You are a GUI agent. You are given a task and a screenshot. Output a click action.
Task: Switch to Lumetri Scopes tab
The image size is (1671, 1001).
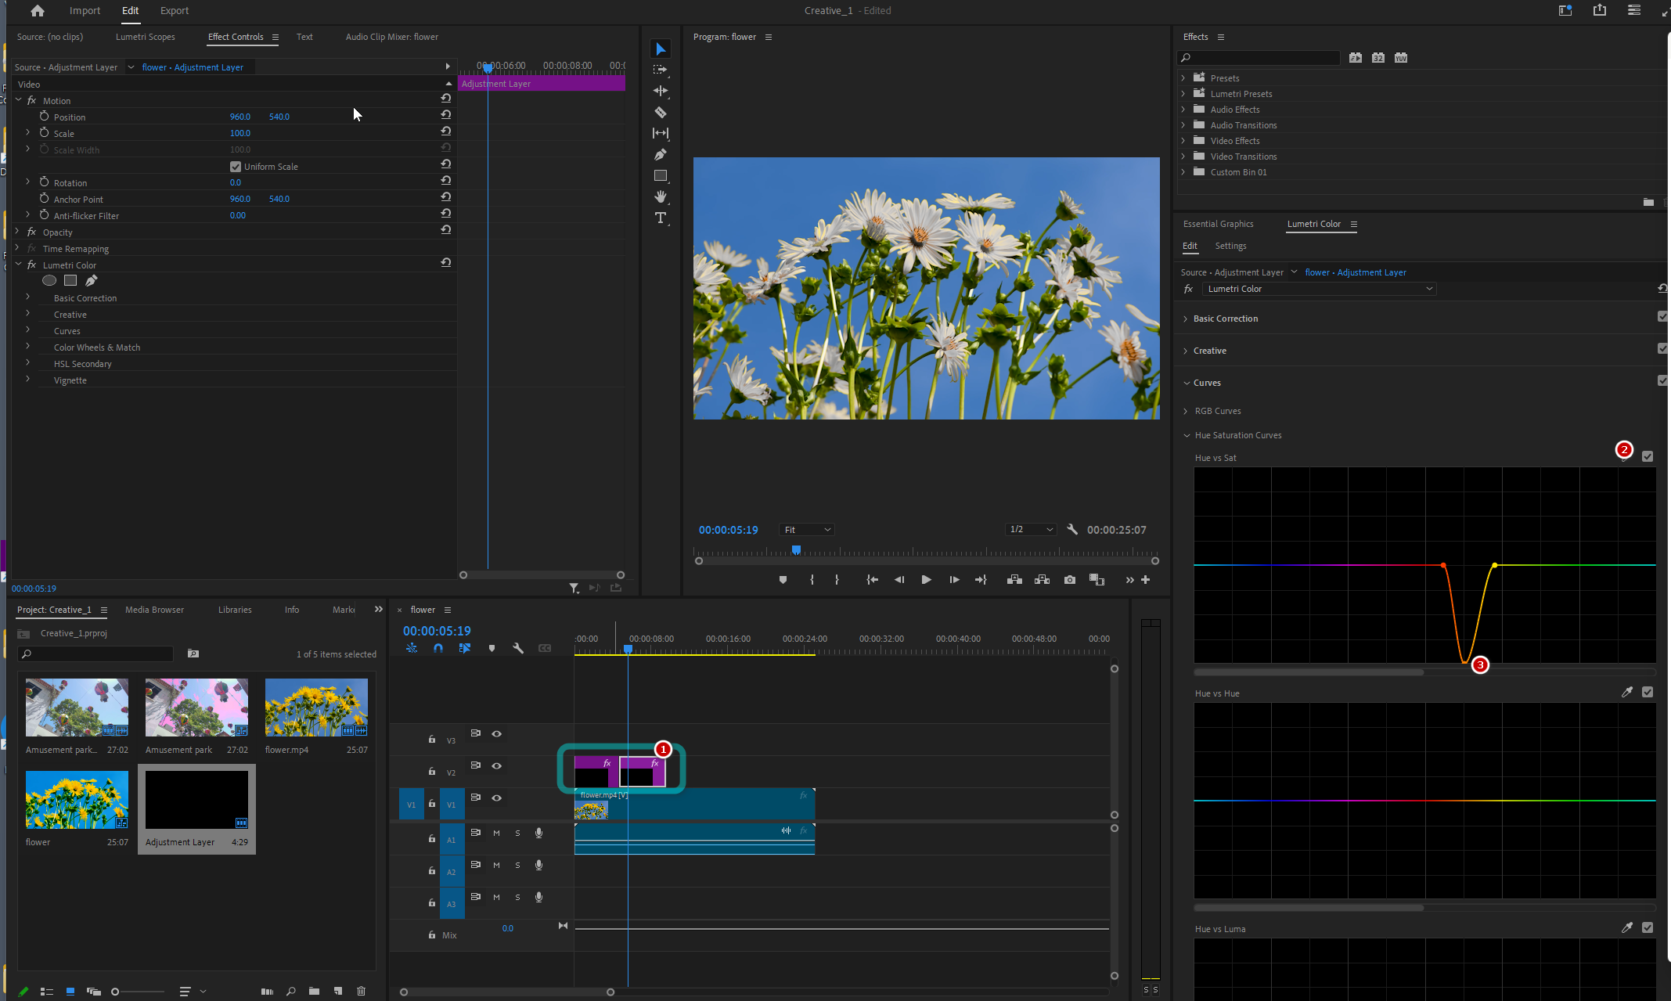[146, 37]
